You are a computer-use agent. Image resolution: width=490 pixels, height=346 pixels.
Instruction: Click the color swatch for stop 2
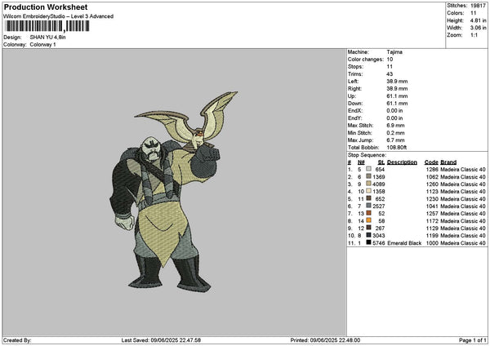(x=369, y=176)
